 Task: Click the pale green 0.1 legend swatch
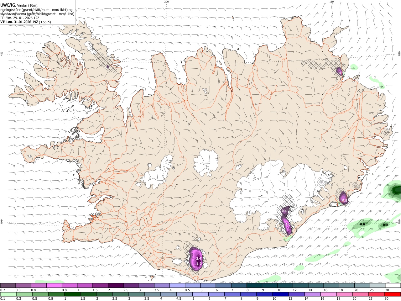point(8,294)
